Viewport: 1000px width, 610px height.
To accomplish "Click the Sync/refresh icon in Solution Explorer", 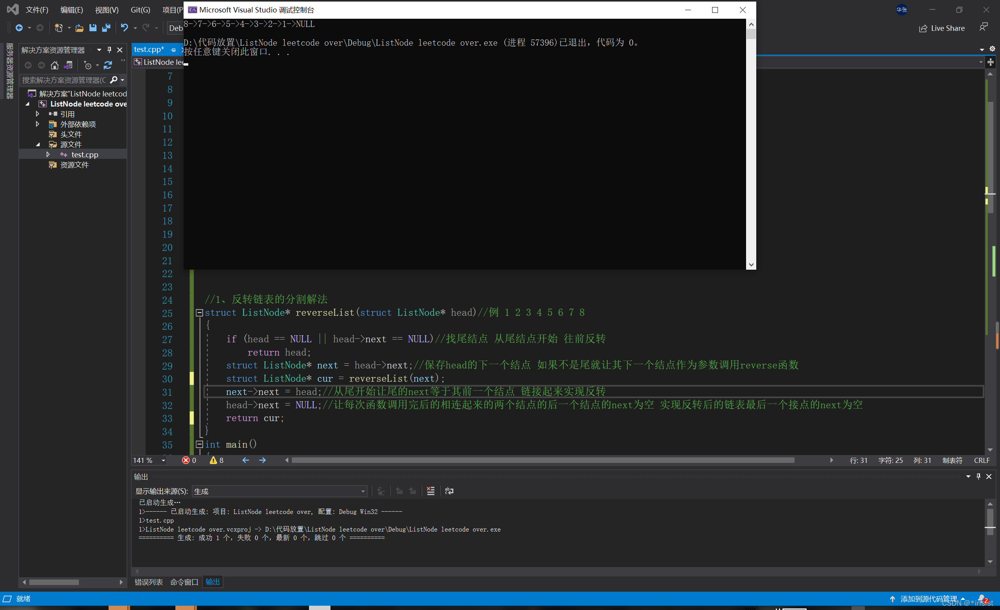I will click(x=108, y=65).
